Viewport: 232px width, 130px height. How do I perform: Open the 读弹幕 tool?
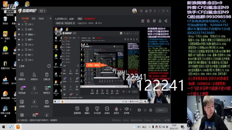(x=22, y=103)
